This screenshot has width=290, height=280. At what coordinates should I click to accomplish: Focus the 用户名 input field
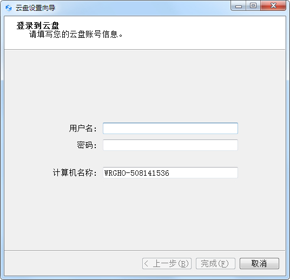pos(170,128)
